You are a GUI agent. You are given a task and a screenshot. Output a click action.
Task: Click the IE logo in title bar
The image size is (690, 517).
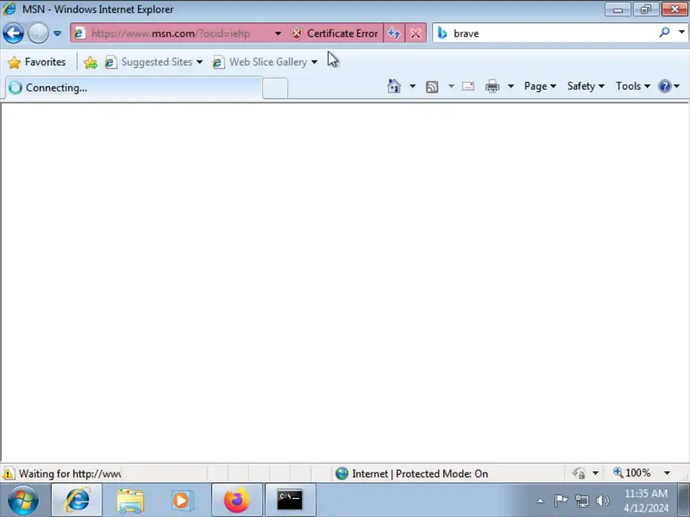(9, 9)
